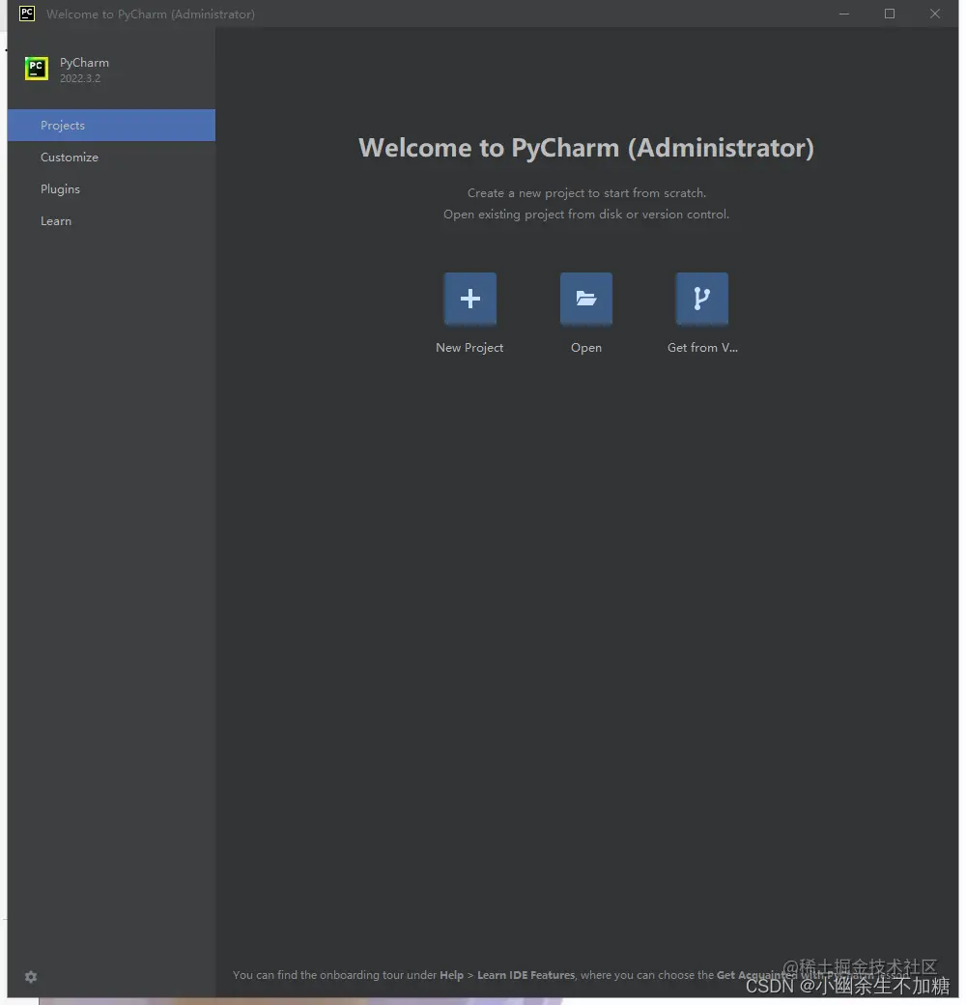Click the Get from V... label
This screenshot has height=1005, width=966.
[702, 347]
